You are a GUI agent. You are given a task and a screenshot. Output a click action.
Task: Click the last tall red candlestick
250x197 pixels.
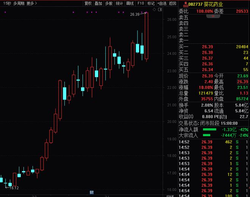[147, 36]
